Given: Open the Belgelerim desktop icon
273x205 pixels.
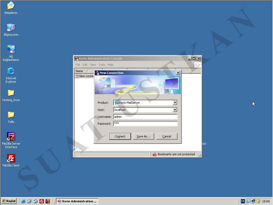Looking at the screenshot, I should (x=11, y=8).
